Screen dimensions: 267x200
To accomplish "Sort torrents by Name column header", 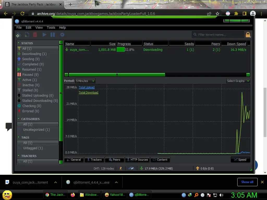I will [x=77, y=44].
